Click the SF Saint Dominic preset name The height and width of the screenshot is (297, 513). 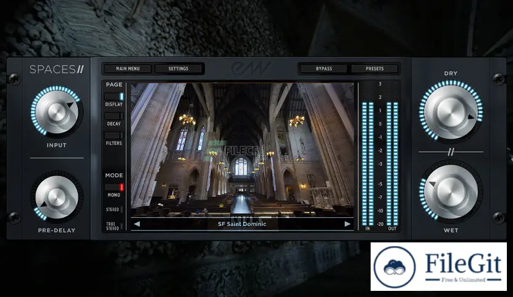(242, 224)
